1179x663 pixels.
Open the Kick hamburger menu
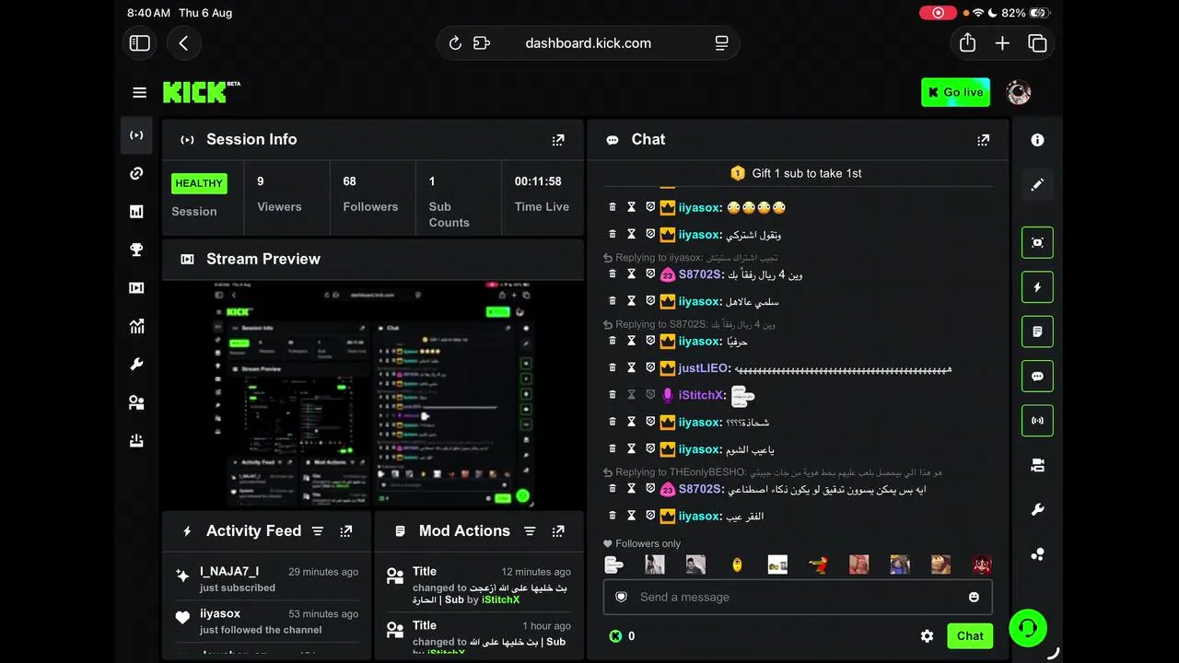point(140,92)
